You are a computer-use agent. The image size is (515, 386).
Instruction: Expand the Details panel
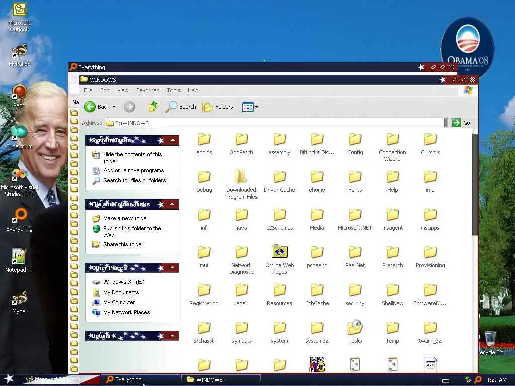tap(173, 336)
